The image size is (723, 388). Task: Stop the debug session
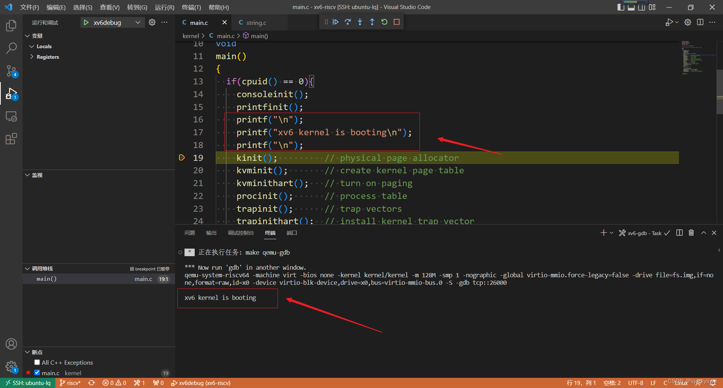[x=397, y=22]
